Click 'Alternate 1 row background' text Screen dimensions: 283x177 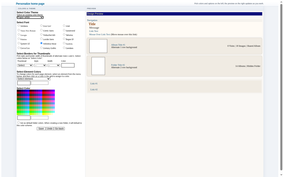pos(124,47)
